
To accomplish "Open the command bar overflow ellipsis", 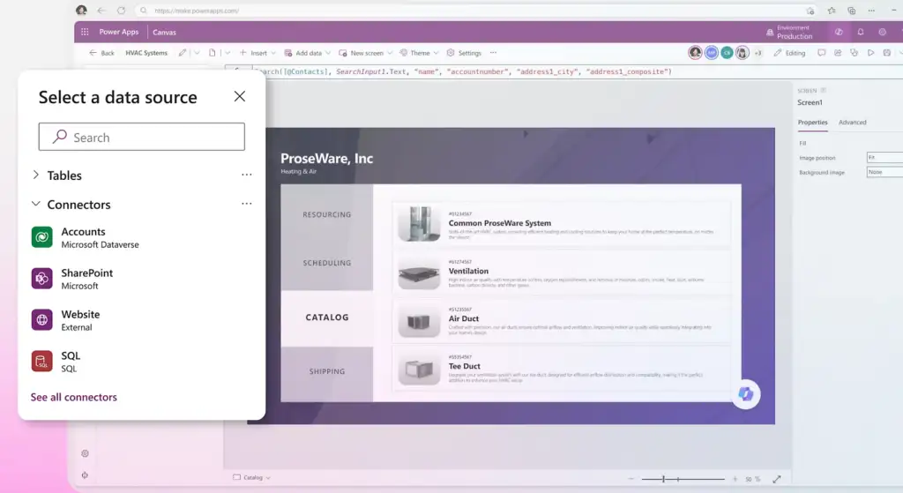I will pyautogui.click(x=494, y=53).
